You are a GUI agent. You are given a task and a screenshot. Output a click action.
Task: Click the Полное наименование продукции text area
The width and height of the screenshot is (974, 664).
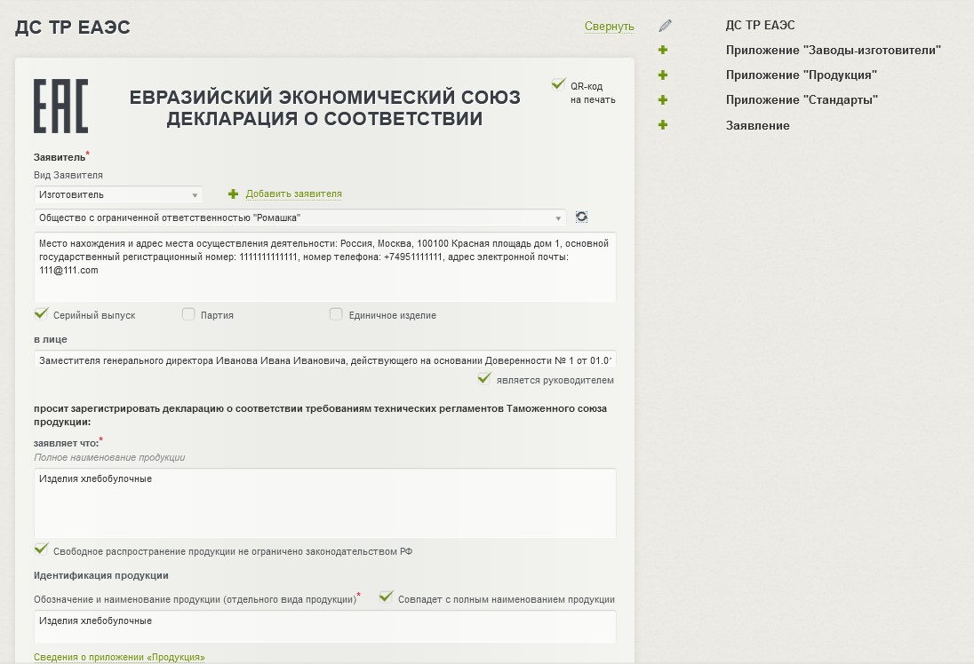click(324, 503)
